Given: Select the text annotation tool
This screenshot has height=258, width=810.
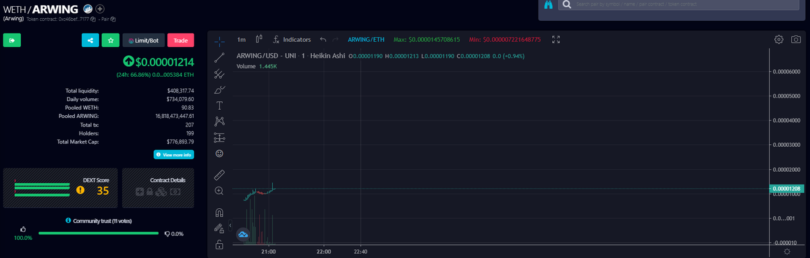Looking at the screenshot, I should 219,105.
